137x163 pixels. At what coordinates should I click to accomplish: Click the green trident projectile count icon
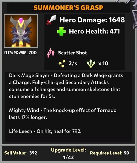pyautogui.click(x=91, y=63)
